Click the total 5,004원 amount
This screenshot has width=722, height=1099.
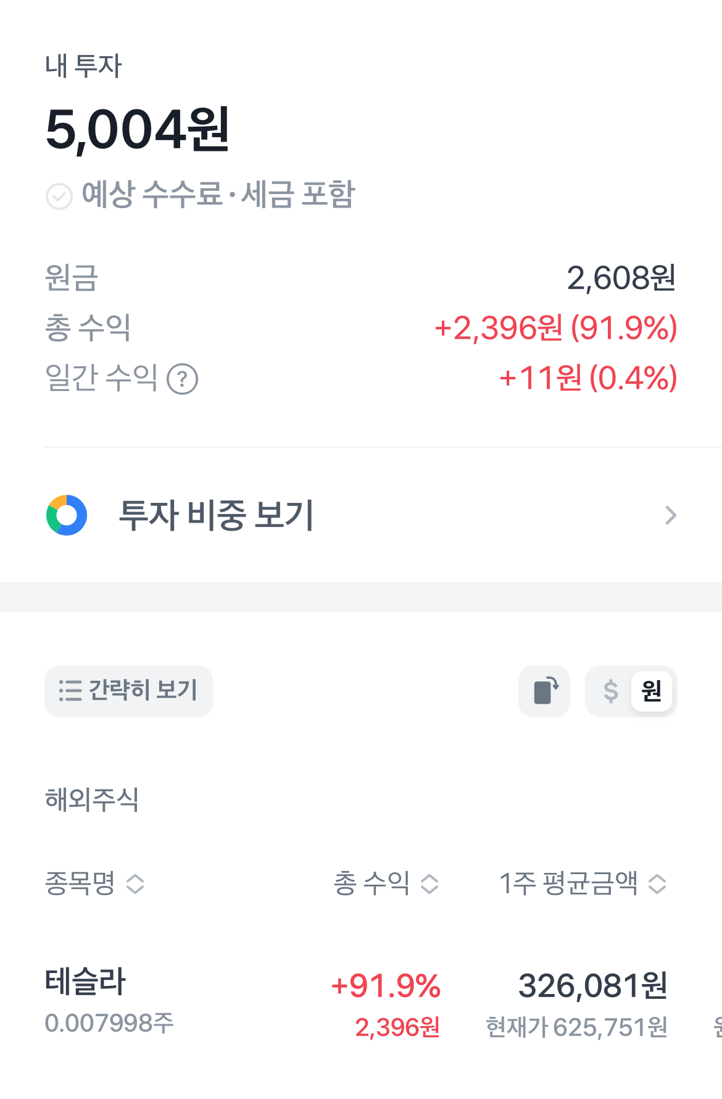pyautogui.click(x=138, y=129)
